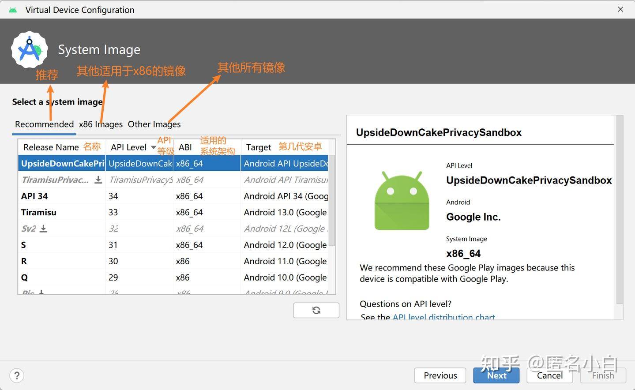Switch to the Other Images tab
Screen dimensions: 635x390
click(154, 124)
